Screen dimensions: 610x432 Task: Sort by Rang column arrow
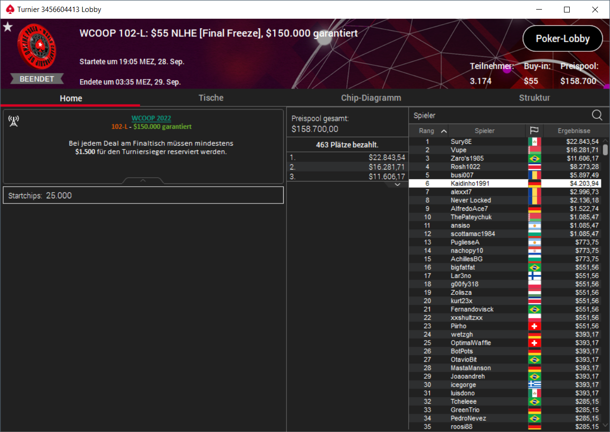[x=444, y=131]
